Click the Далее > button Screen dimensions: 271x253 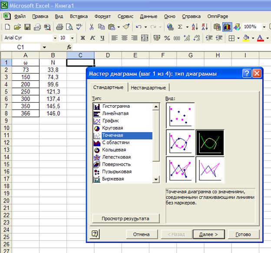pyautogui.click(x=208, y=234)
